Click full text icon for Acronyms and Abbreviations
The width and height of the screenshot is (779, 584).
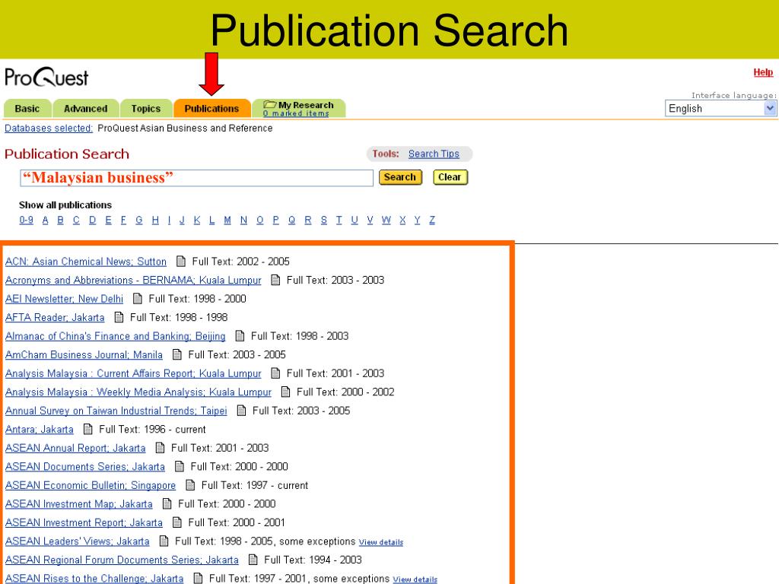click(275, 280)
